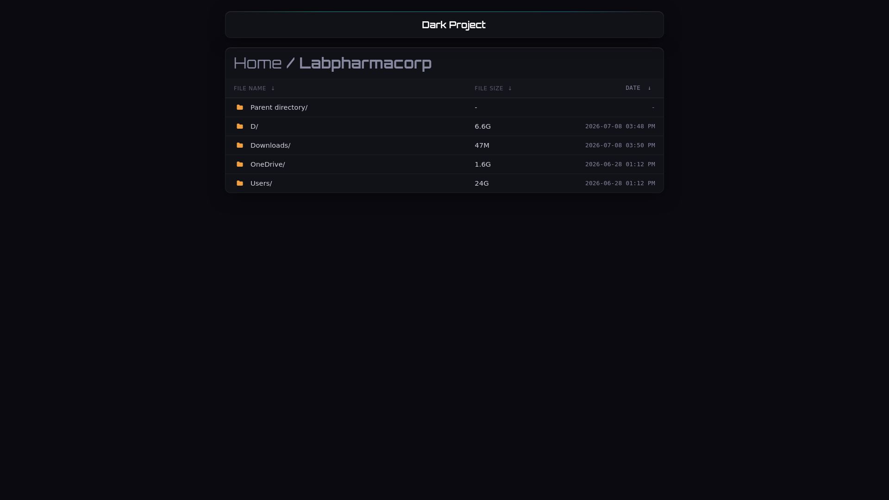Open the OneDrive/ folder link
This screenshot has width=889, height=500.
tap(268, 164)
